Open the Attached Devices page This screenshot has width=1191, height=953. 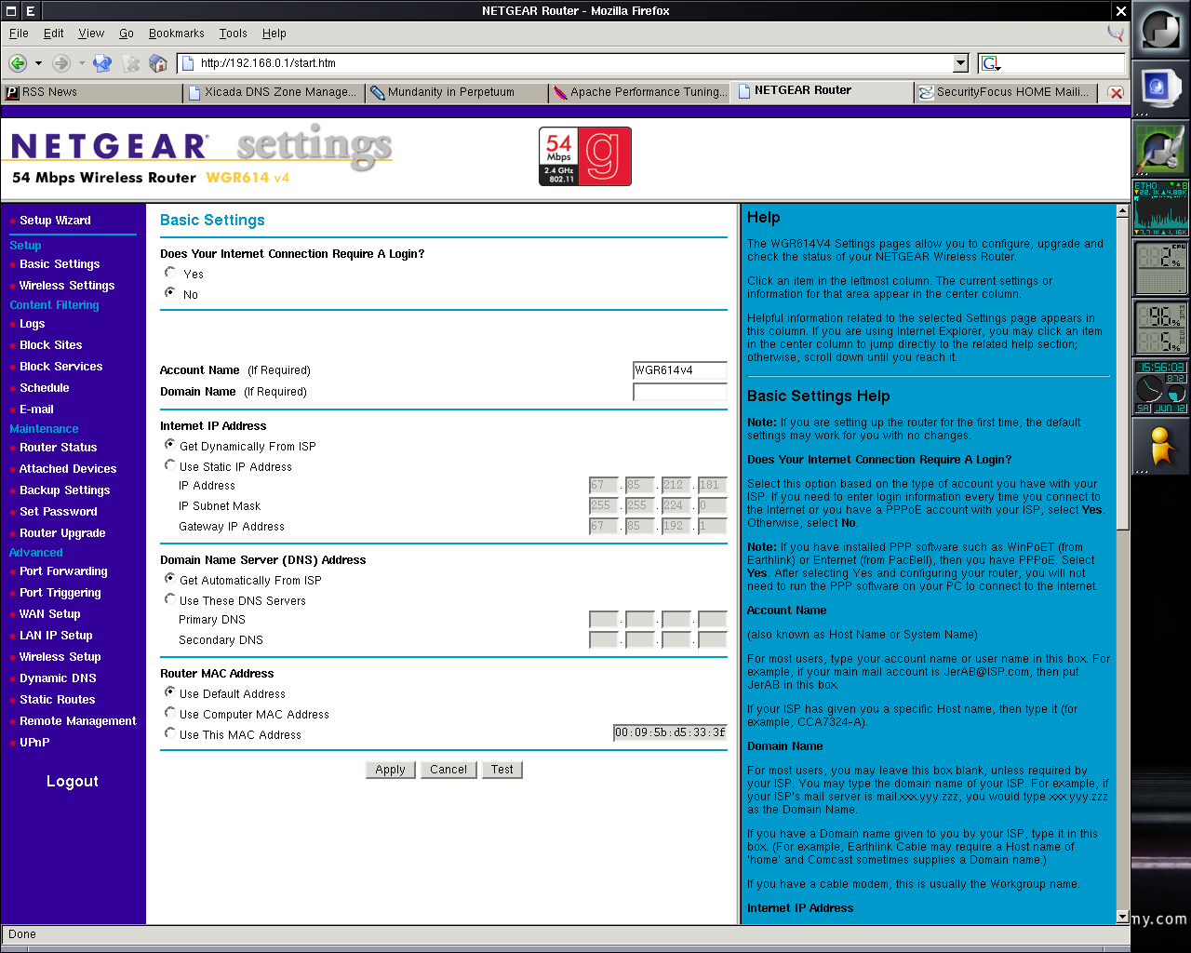pyautogui.click(x=68, y=469)
